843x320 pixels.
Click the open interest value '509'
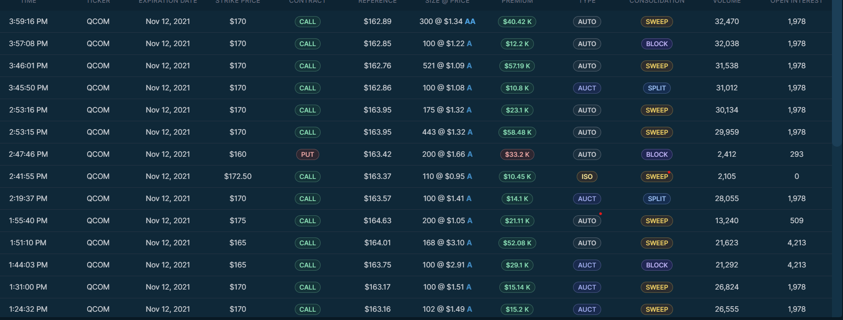pyautogui.click(x=796, y=221)
